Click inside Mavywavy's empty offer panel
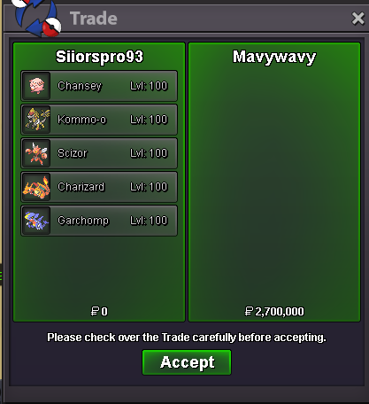The width and height of the screenshot is (369, 404). [274, 183]
